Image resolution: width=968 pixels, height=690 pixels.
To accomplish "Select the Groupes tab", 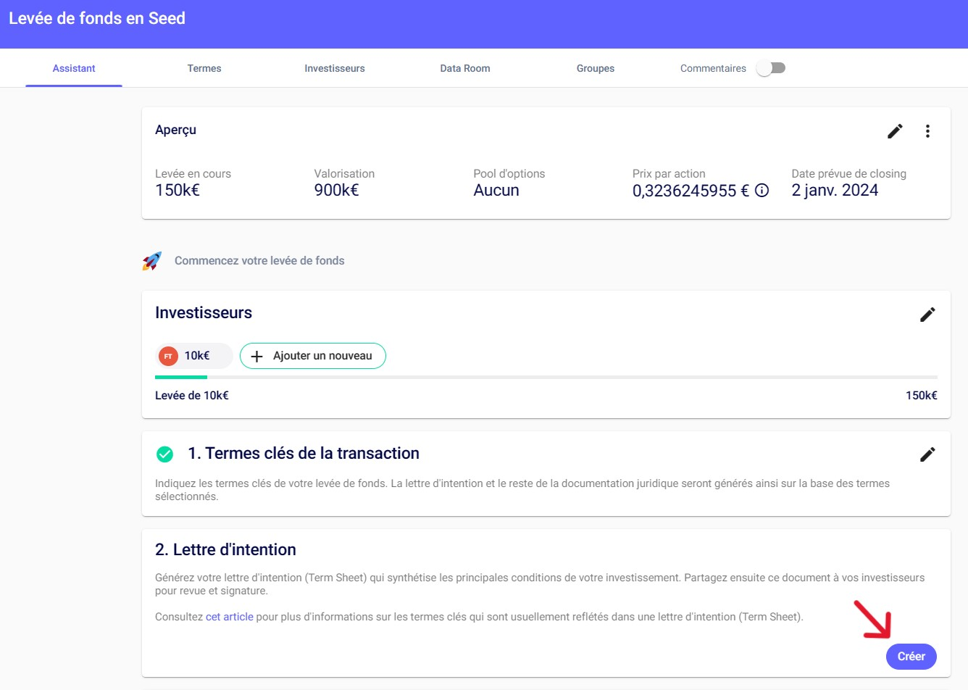I will pyautogui.click(x=596, y=68).
